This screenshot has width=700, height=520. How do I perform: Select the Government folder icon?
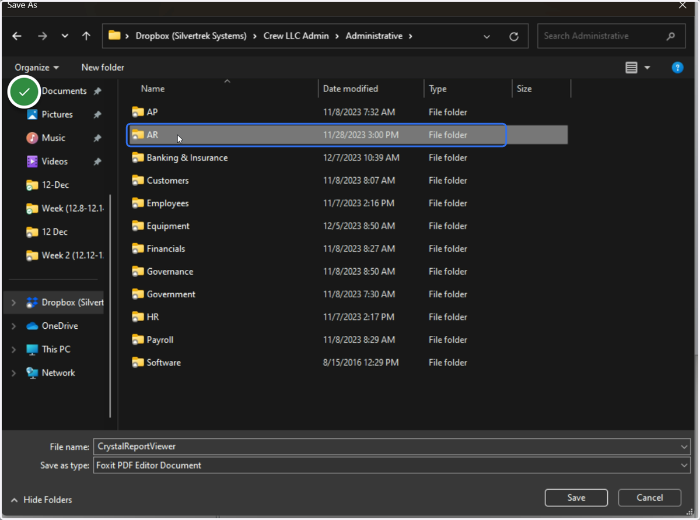point(138,294)
